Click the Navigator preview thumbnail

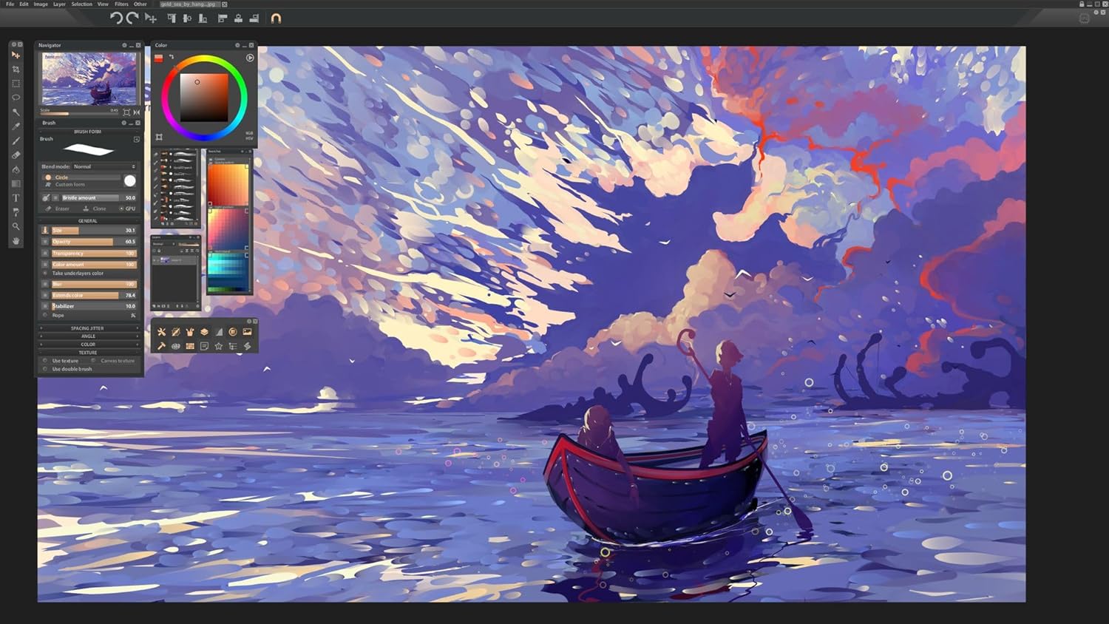[89, 80]
